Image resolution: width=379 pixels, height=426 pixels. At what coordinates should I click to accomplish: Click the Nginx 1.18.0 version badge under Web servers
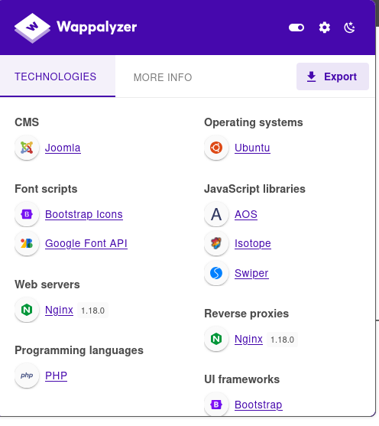point(93,311)
